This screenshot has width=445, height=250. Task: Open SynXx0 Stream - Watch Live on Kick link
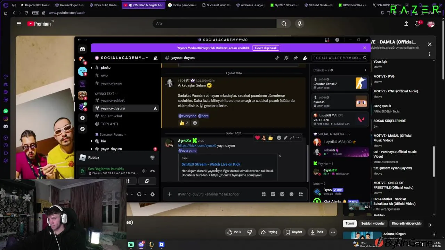click(x=211, y=164)
